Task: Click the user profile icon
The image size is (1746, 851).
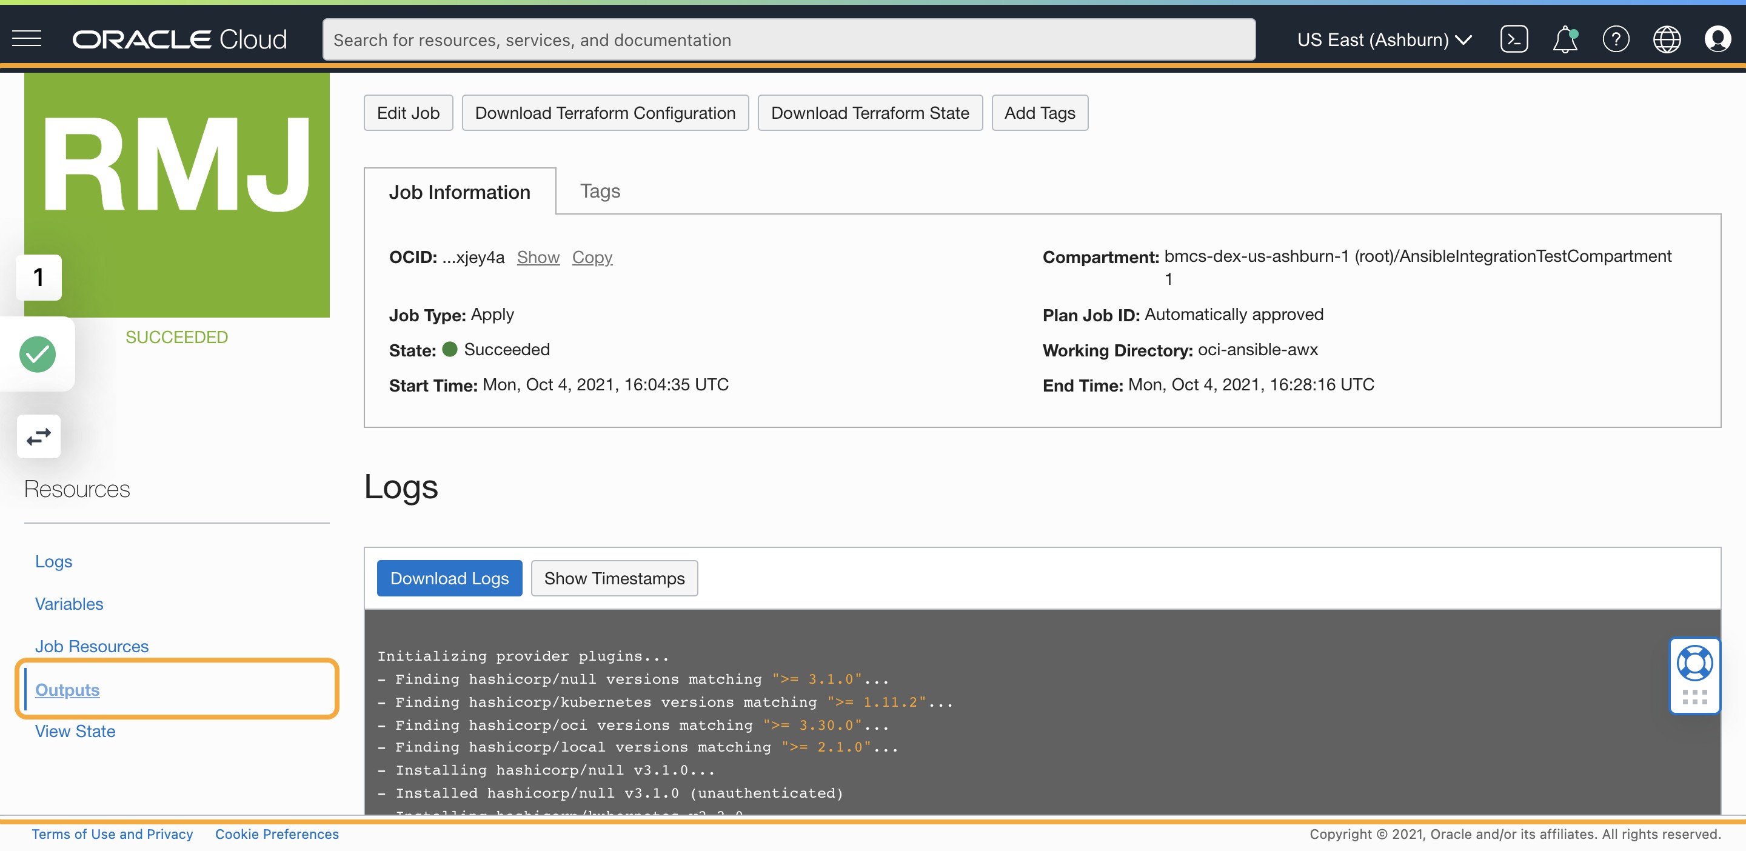Action: tap(1718, 39)
